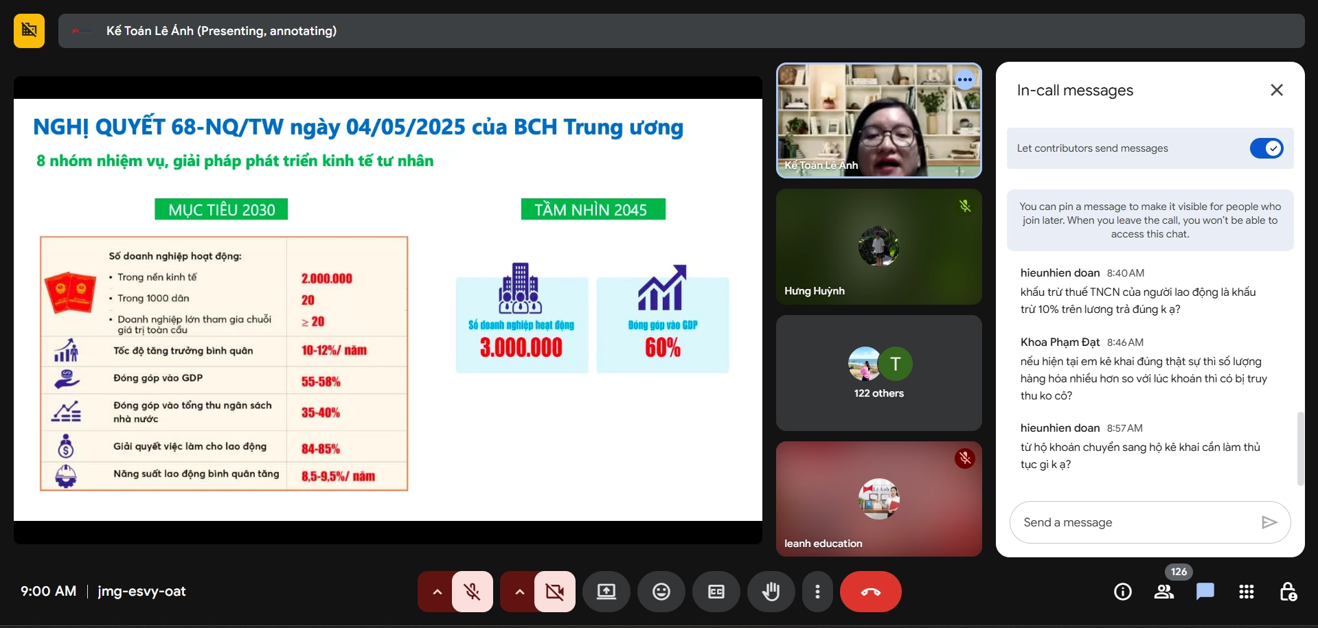Open the present screen control

606,591
